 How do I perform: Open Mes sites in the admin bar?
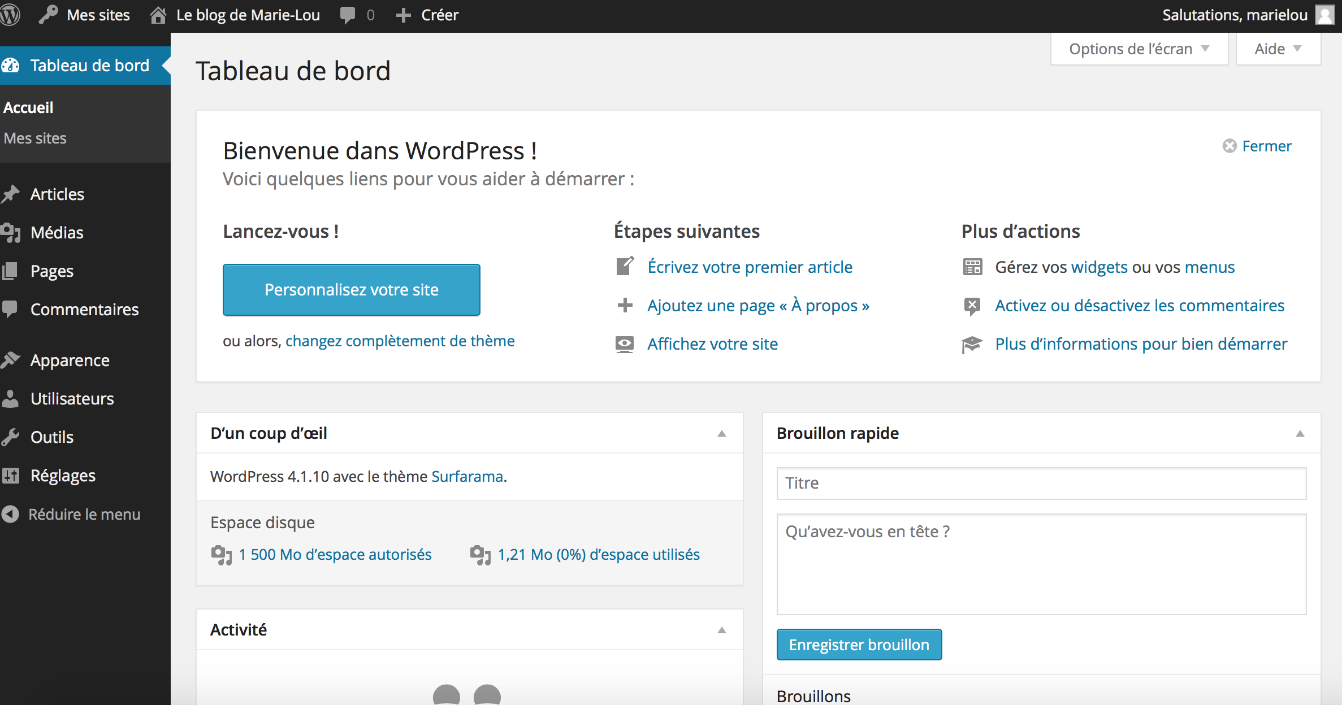tap(98, 15)
